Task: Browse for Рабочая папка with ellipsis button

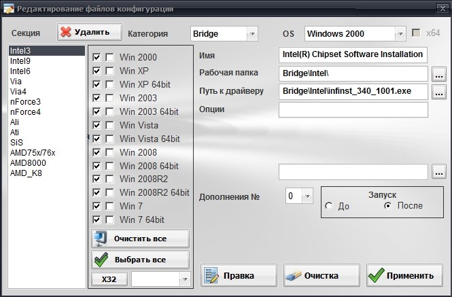Action: tap(438, 74)
